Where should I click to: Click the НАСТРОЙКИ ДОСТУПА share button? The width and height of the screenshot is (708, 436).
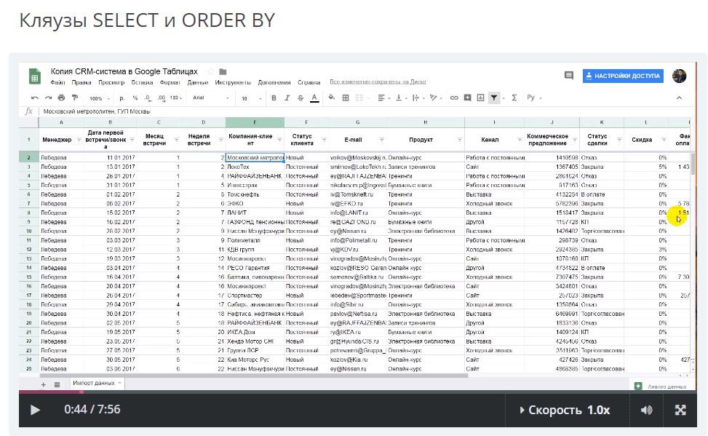[623, 76]
